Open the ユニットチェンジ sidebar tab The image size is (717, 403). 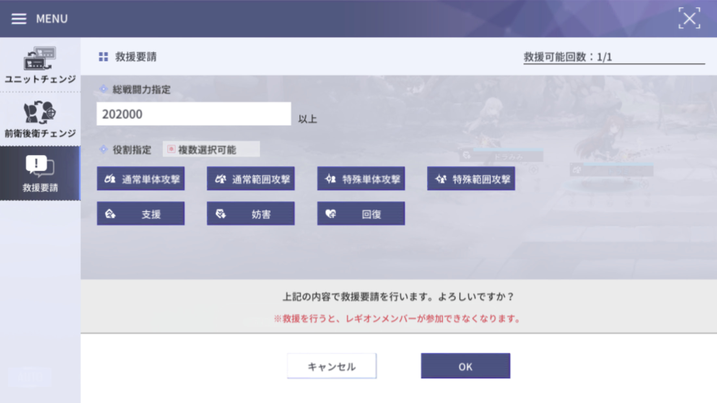tap(40, 65)
